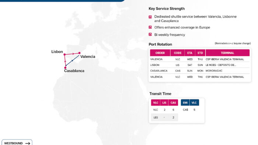Viewport: 258px width, 145px height.
Task: Click the pink bullet beside Dedicated shuttle service
Action: coord(150,17)
